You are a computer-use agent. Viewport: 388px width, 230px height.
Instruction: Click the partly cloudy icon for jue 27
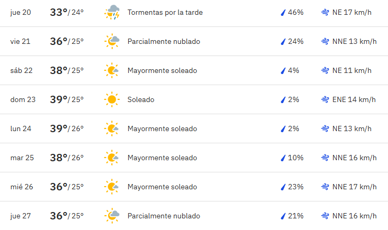[112, 216]
